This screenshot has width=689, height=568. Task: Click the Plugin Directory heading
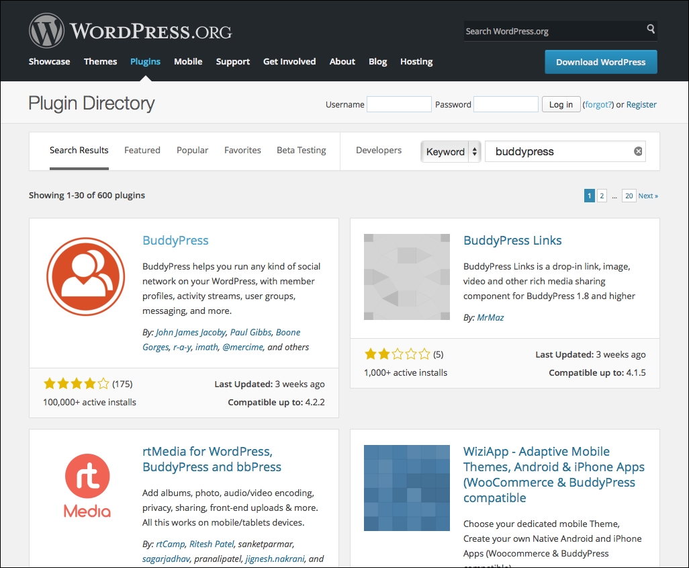tap(91, 104)
